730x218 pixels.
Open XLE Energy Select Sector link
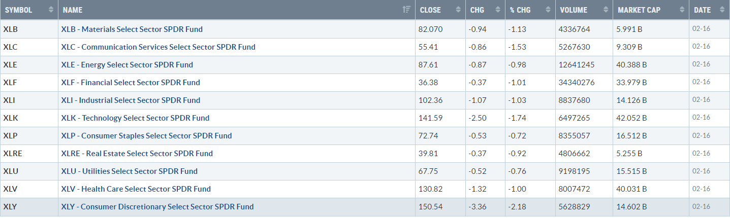click(127, 65)
